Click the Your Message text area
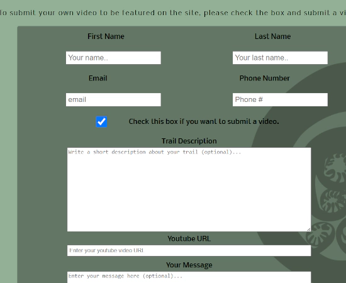 pyautogui.click(x=189, y=277)
